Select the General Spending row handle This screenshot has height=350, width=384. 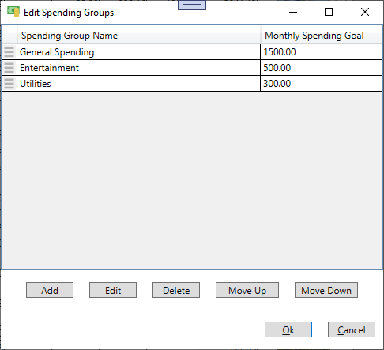9,52
